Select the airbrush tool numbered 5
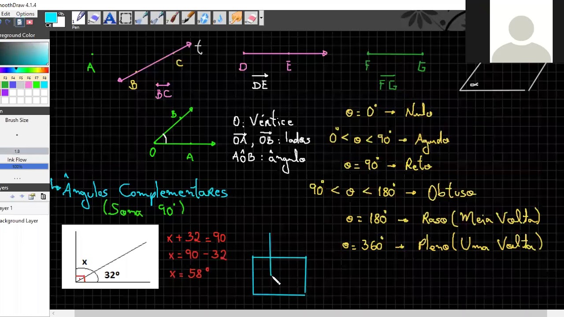This screenshot has width=564, height=317. click(141, 18)
